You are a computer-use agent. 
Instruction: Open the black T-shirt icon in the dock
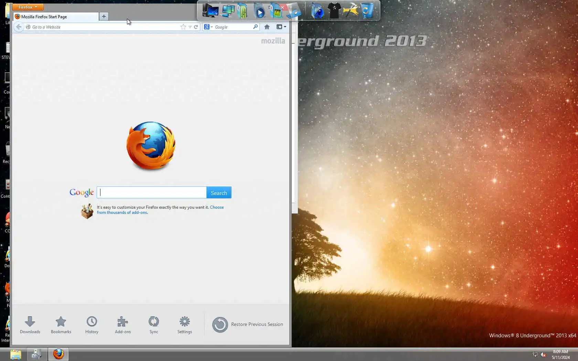pos(334,11)
